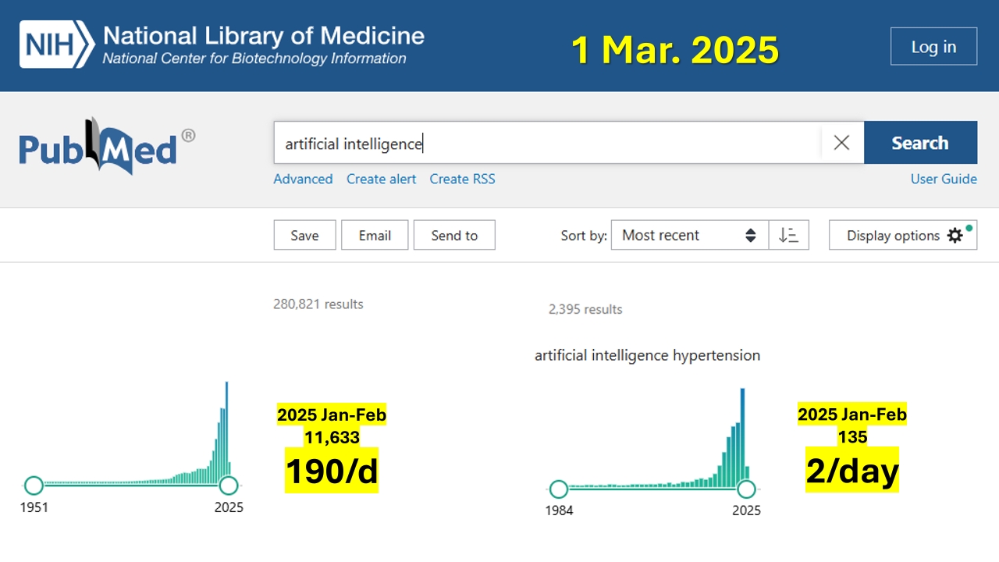This screenshot has width=999, height=562.
Task: Click the Log in button
Action: point(933,46)
